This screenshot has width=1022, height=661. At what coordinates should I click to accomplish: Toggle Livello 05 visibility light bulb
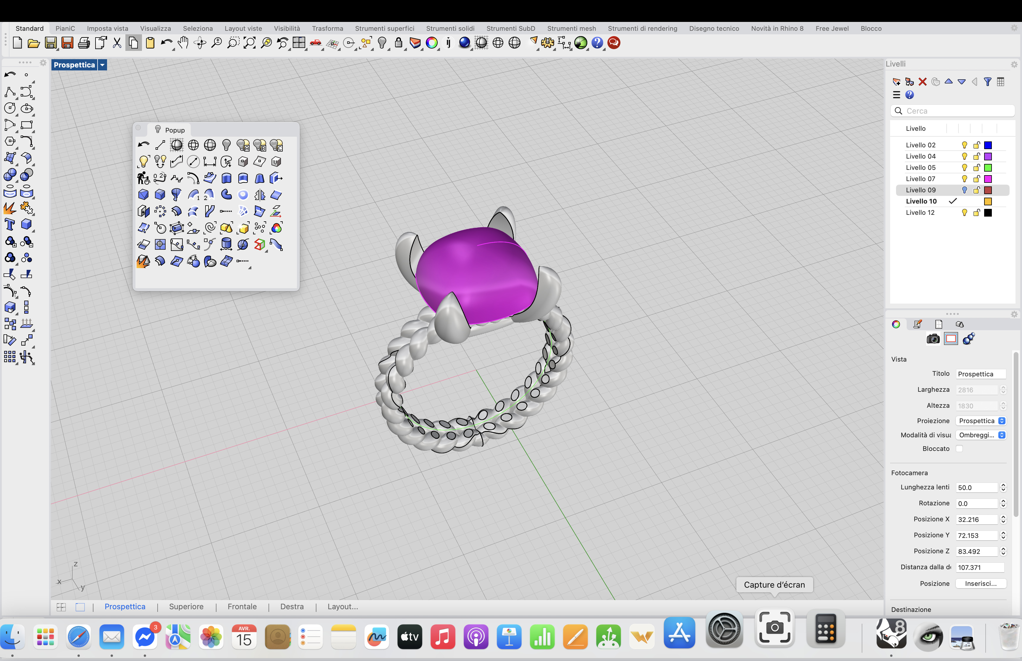(x=965, y=167)
